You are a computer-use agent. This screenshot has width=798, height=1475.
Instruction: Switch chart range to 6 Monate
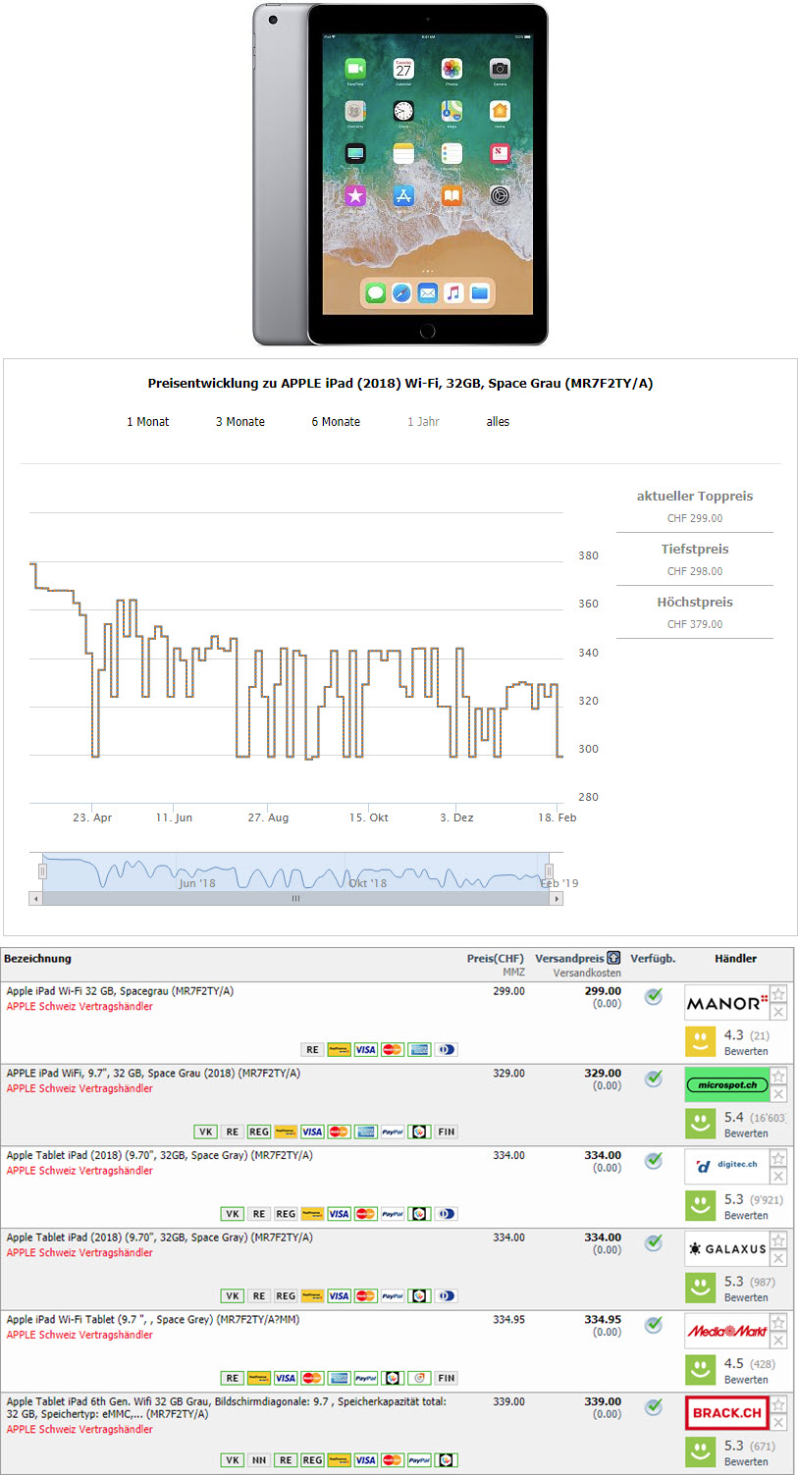coord(336,422)
